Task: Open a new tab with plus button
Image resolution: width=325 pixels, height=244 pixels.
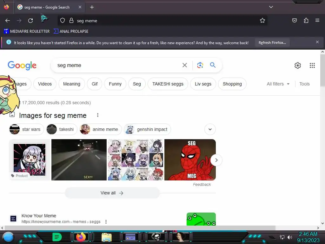Action: [92, 7]
